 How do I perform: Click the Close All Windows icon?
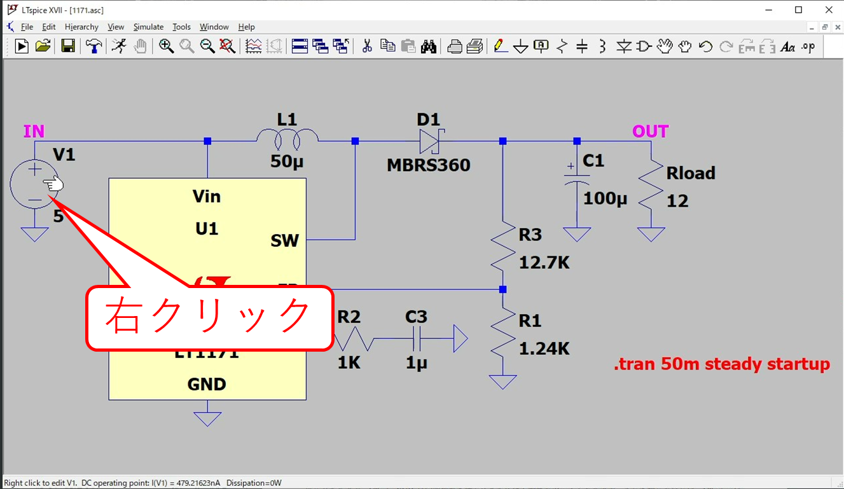tap(341, 46)
